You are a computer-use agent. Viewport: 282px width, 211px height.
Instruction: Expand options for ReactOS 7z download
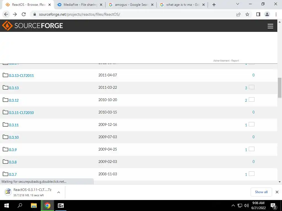[x=58, y=192]
